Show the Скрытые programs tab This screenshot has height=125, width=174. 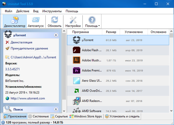(60, 116)
